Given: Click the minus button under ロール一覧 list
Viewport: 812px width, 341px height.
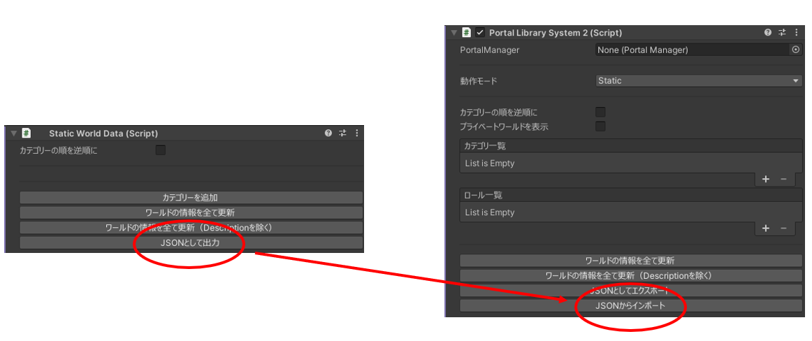Looking at the screenshot, I should tap(783, 228).
